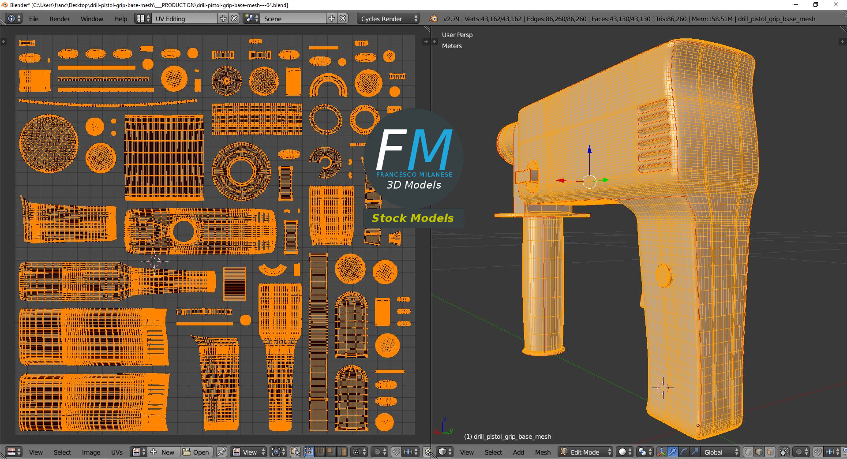Toggle UV and mesh selection sync
This screenshot has width=847, height=459.
click(x=296, y=452)
